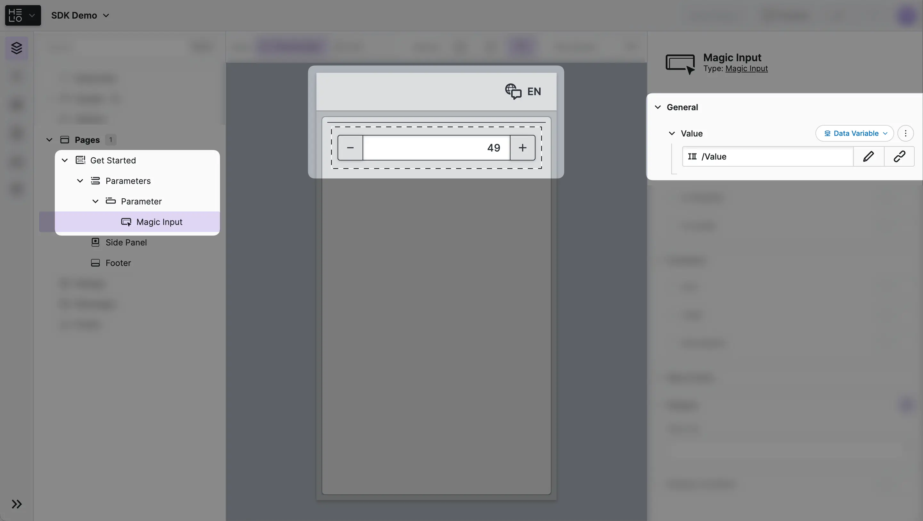Click the language globe icon in preview
923x521 pixels.
click(x=513, y=91)
